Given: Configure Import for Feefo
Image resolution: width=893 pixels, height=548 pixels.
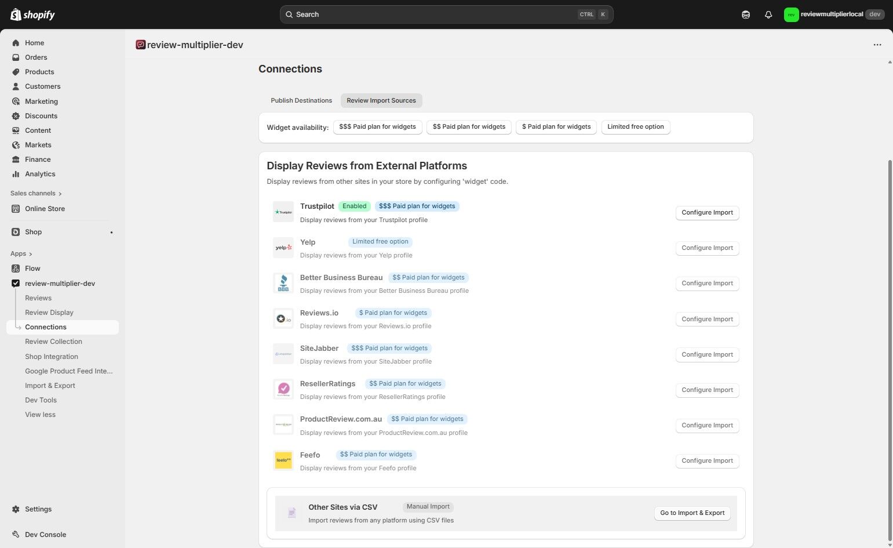Looking at the screenshot, I should click(707, 461).
